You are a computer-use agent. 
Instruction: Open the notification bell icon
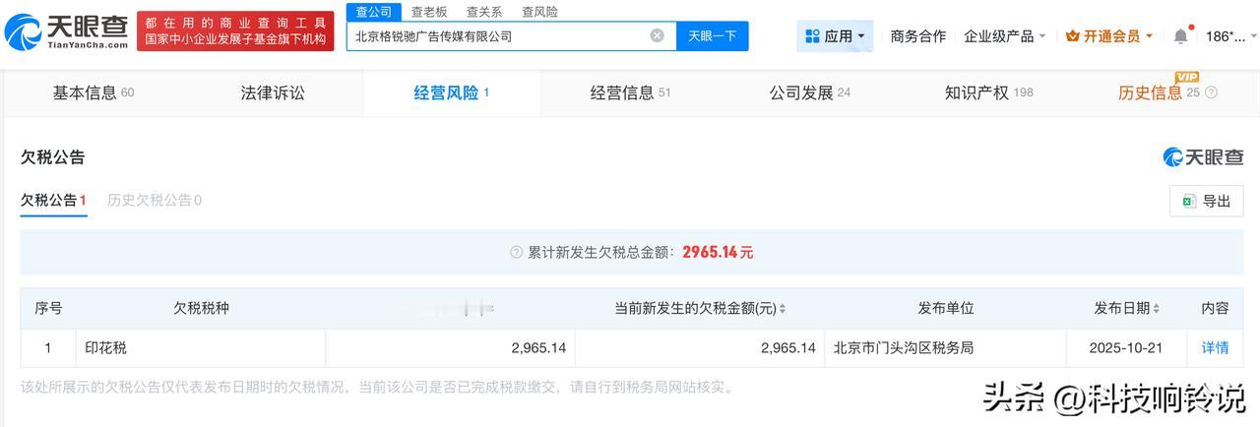tap(1180, 36)
